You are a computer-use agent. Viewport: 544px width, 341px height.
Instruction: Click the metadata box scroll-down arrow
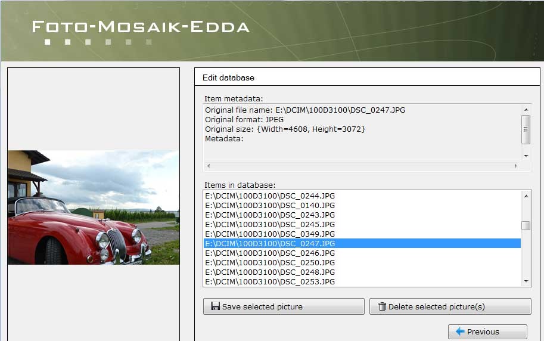[526, 156]
